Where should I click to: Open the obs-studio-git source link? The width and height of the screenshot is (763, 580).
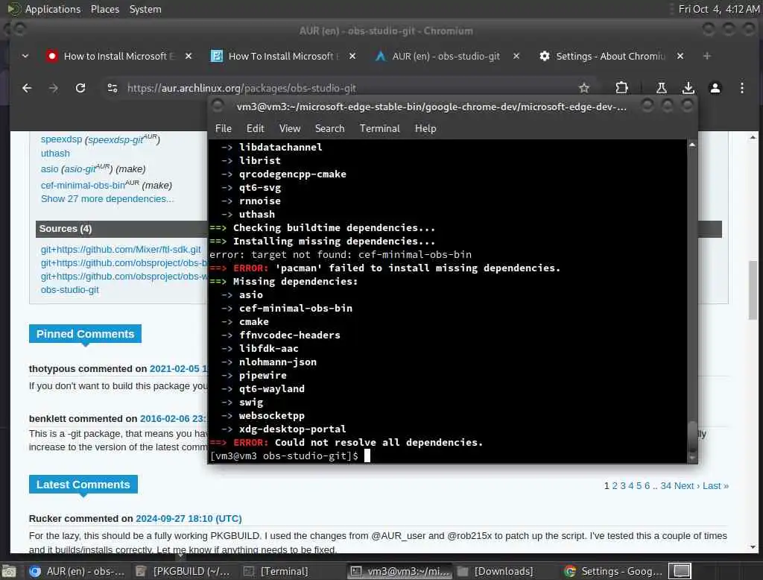69,290
